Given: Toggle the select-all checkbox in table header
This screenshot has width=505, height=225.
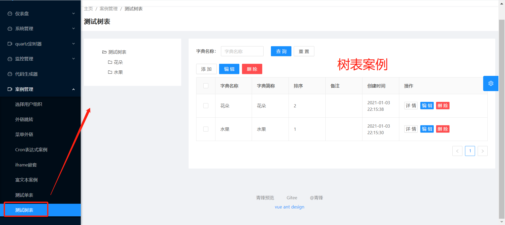Looking at the screenshot, I should click(x=206, y=86).
